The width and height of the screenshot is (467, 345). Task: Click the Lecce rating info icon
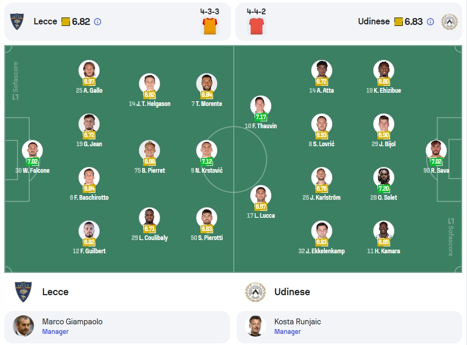98,22
